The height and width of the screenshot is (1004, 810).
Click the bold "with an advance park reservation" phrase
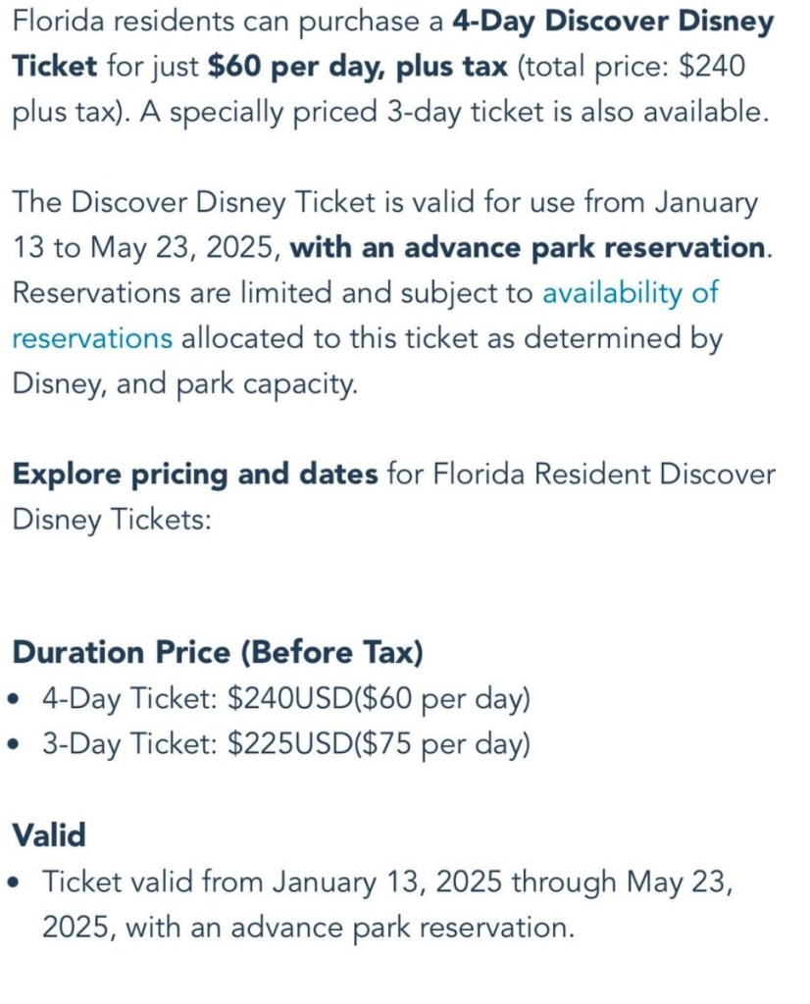[x=530, y=247]
